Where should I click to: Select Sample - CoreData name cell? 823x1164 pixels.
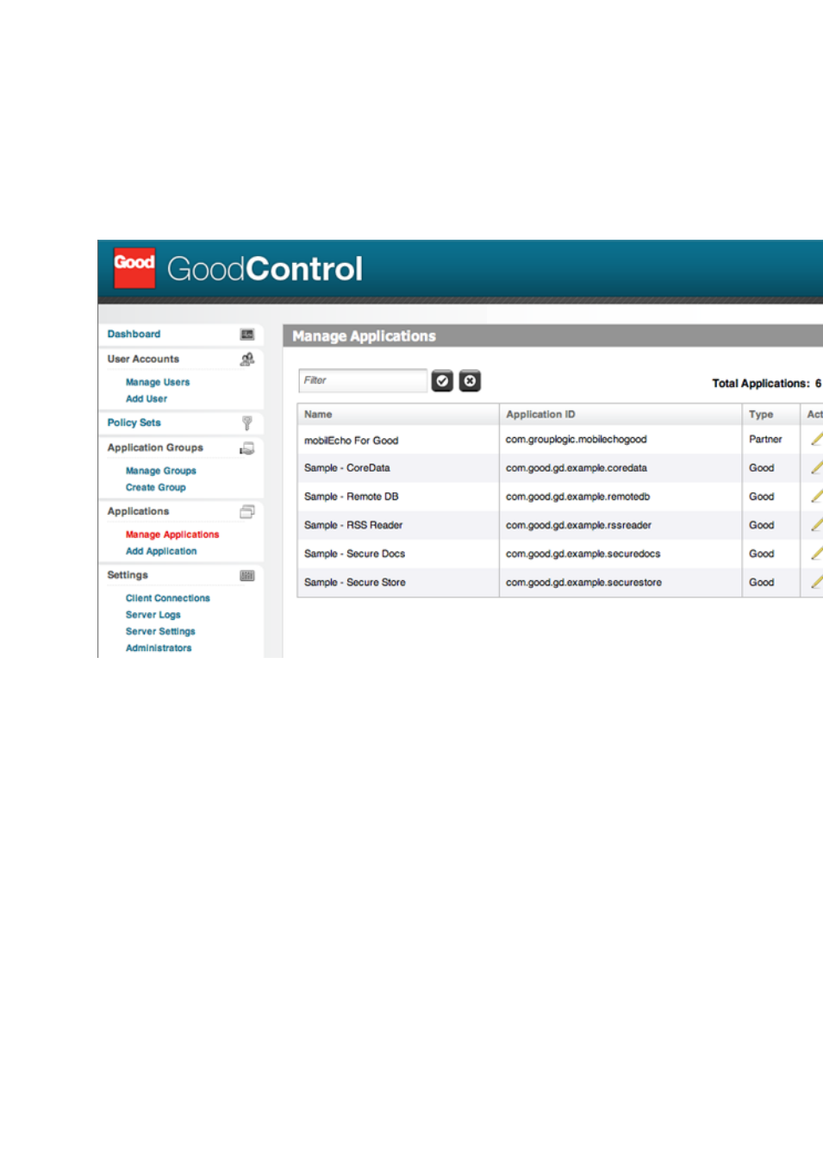tap(347, 468)
